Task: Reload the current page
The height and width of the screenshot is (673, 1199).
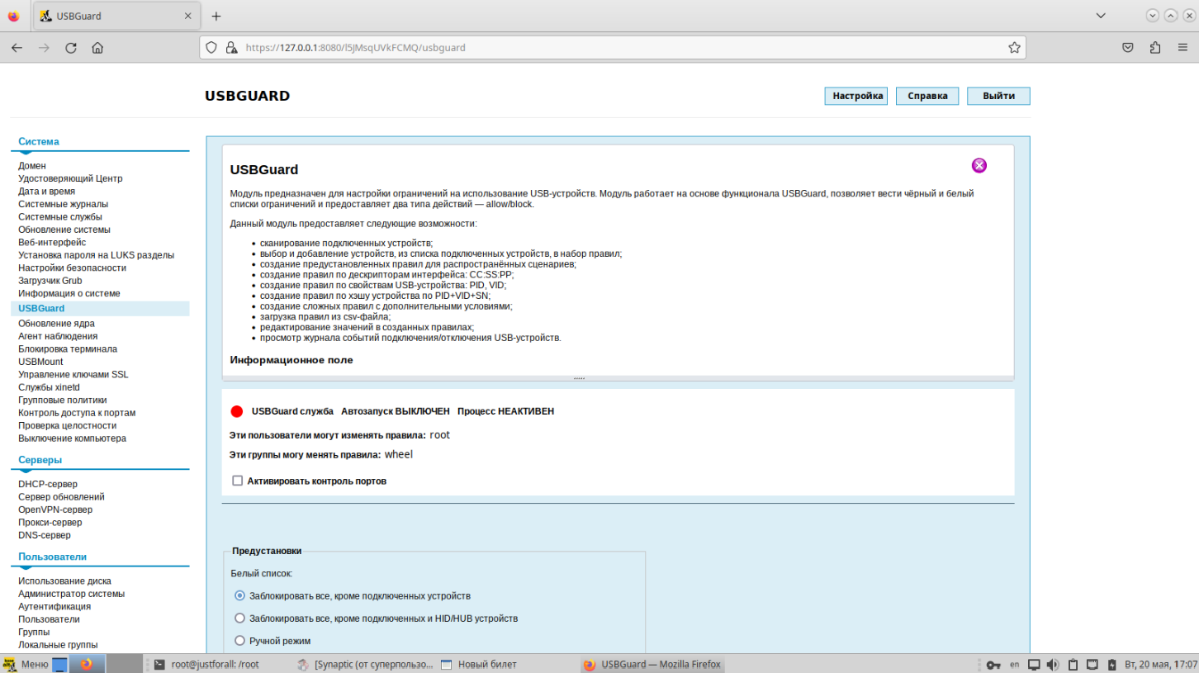Action: (71, 48)
